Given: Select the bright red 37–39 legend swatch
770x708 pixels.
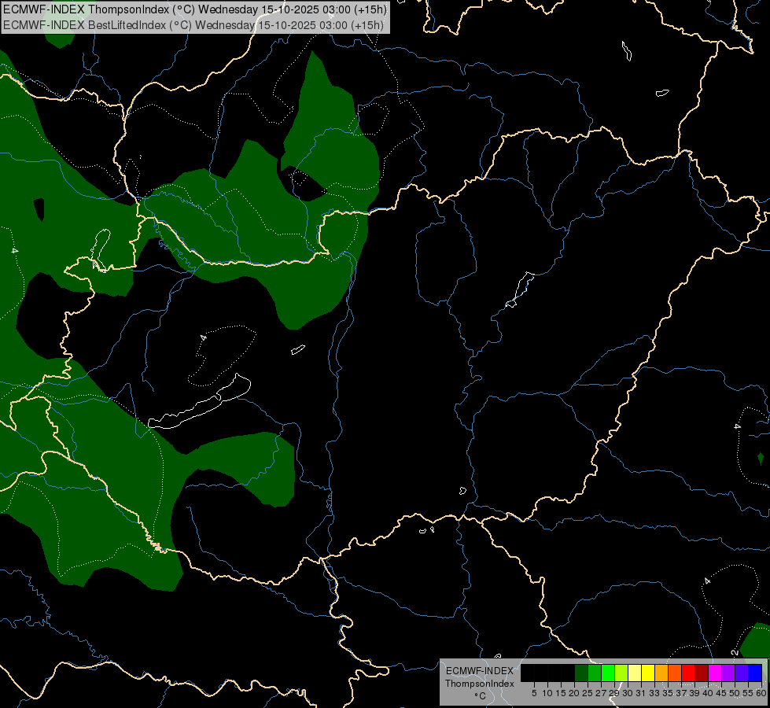Looking at the screenshot, I should (x=688, y=673).
